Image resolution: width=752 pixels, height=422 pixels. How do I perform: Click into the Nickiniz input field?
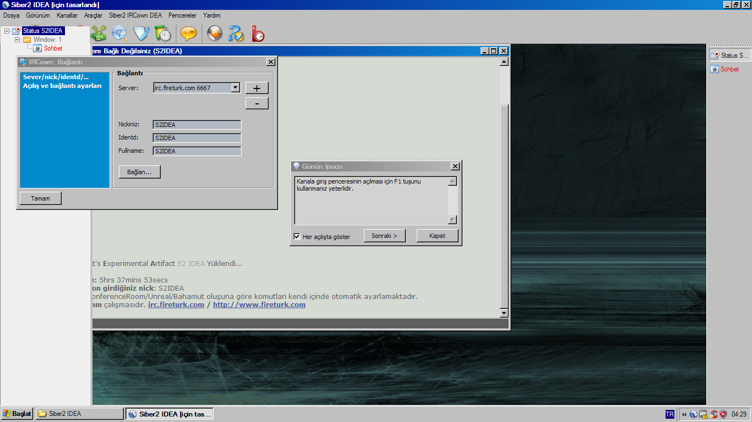pos(197,125)
